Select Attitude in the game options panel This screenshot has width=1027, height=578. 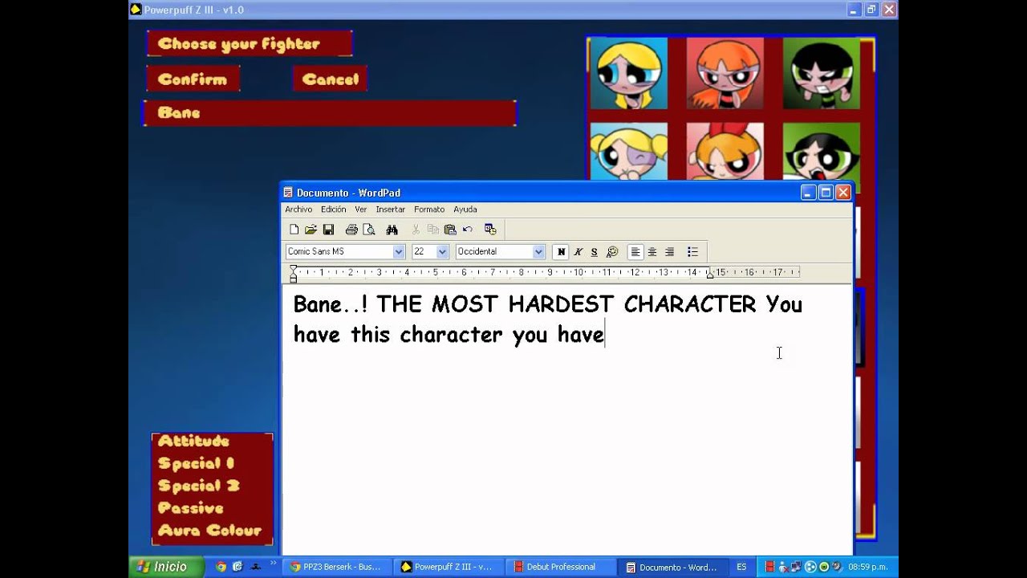click(193, 441)
